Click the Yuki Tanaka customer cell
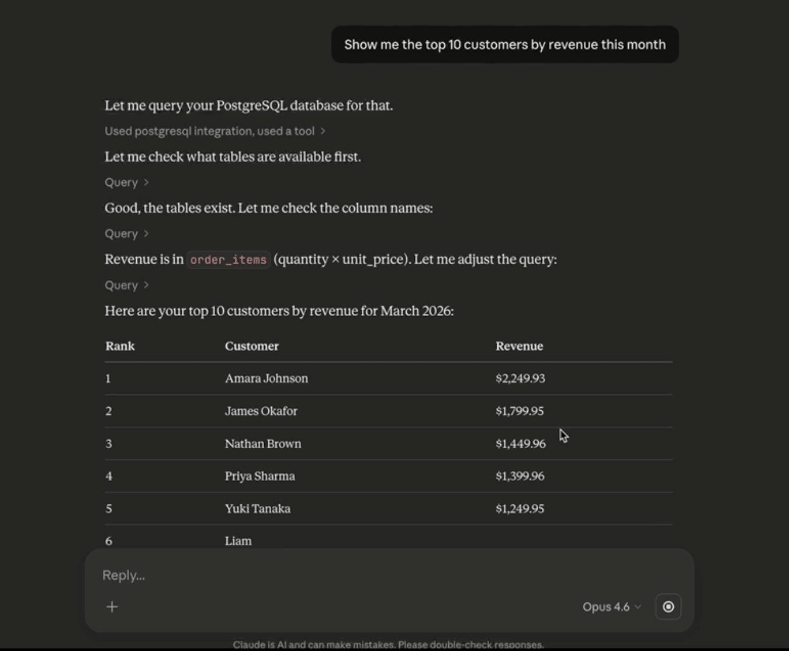The width and height of the screenshot is (789, 651). pos(258,508)
